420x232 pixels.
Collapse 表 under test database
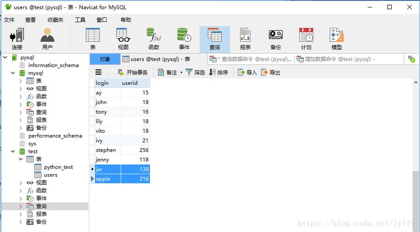pos(21,159)
